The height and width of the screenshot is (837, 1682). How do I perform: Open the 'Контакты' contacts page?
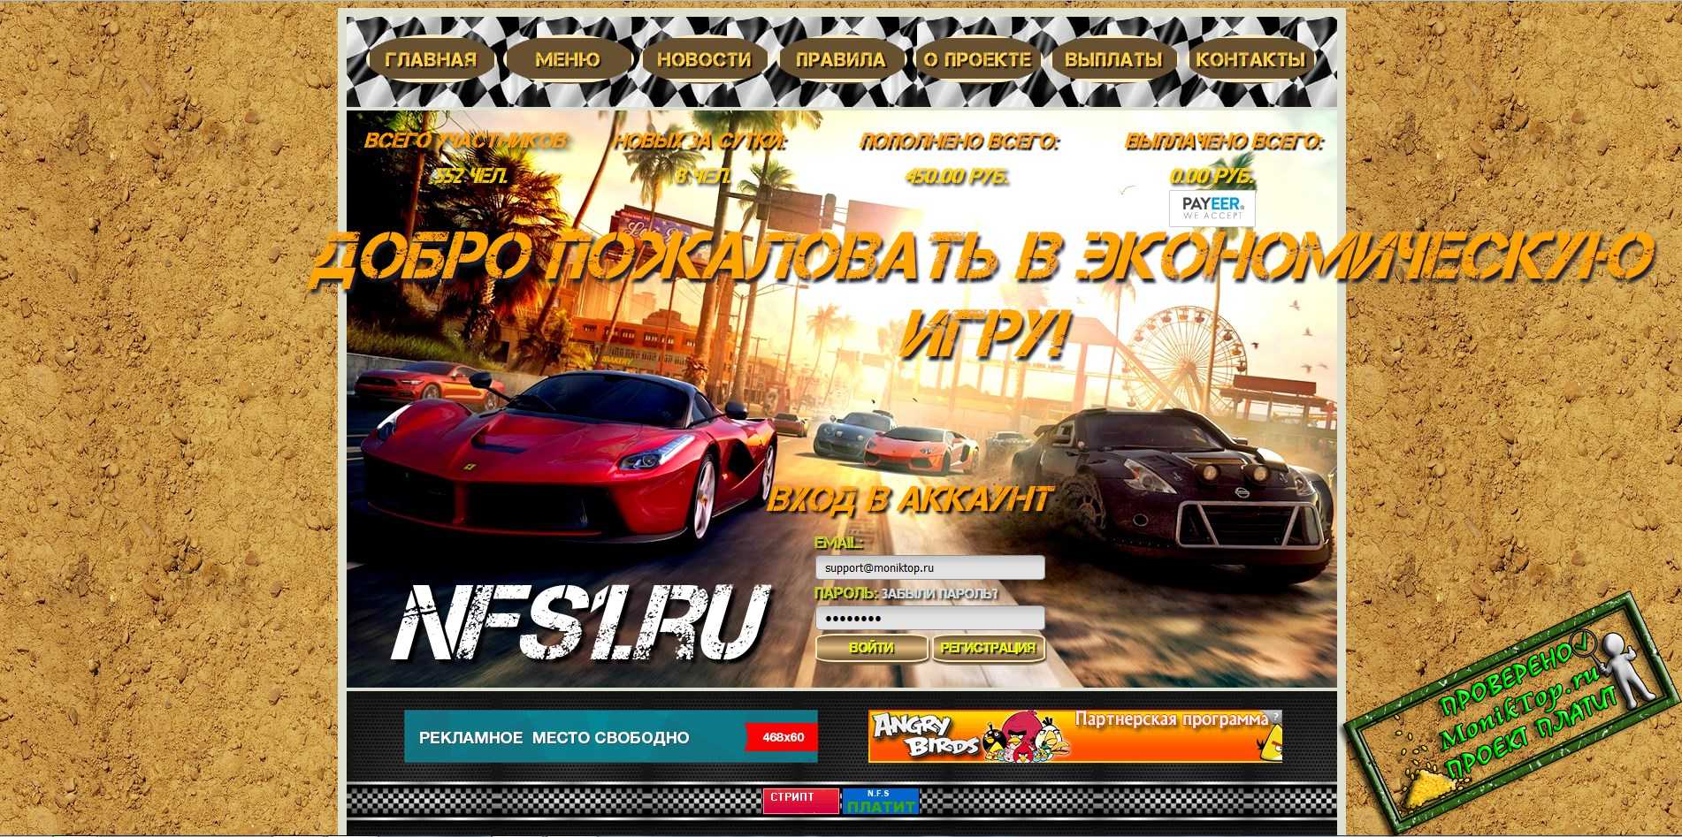[1250, 60]
